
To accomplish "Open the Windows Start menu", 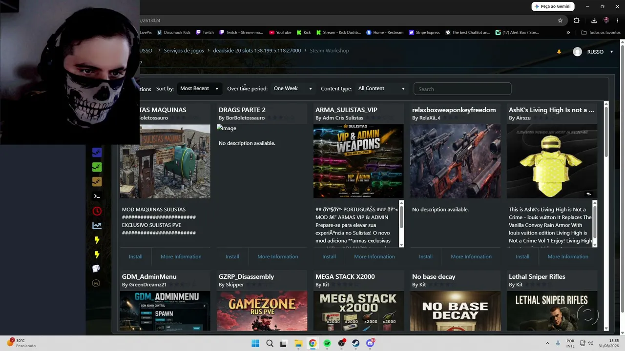I will [255, 343].
